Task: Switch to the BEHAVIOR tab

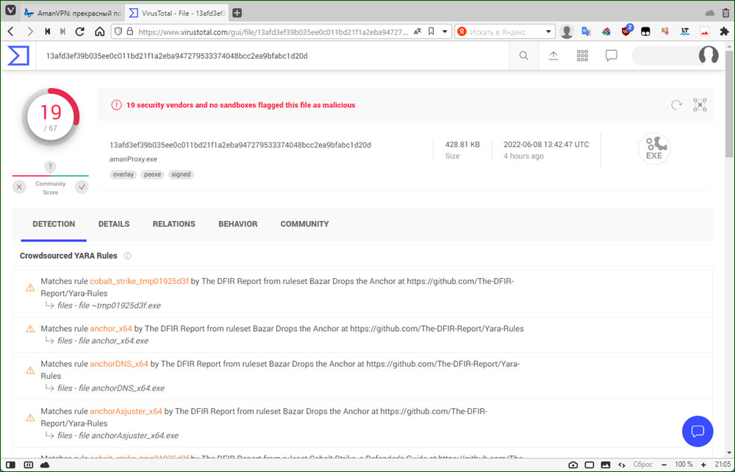Action: tap(237, 224)
